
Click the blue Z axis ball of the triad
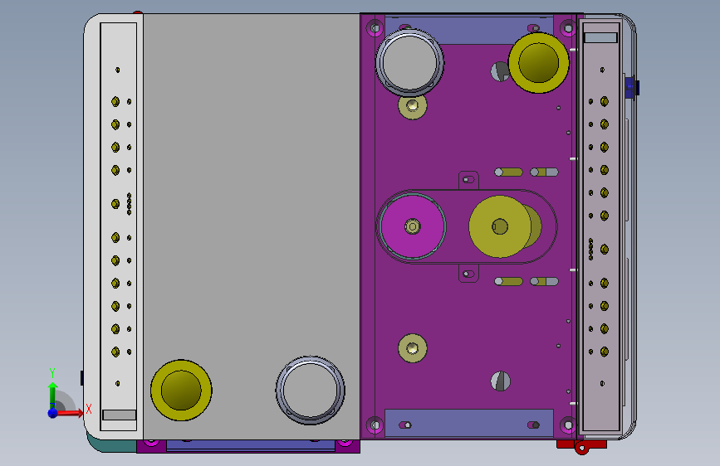pyautogui.click(x=53, y=413)
